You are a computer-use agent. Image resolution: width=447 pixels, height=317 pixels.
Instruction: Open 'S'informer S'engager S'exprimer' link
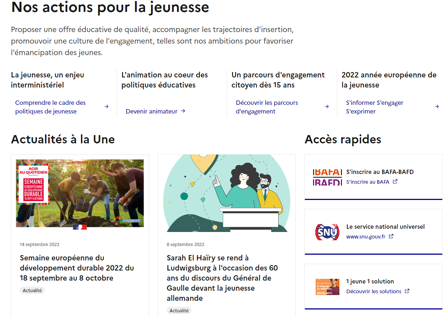[x=375, y=107]
